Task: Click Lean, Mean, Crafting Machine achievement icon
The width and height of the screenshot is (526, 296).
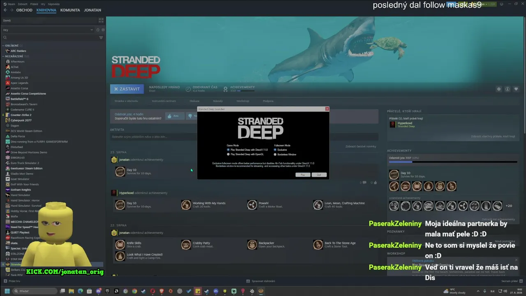Action: 318,205
